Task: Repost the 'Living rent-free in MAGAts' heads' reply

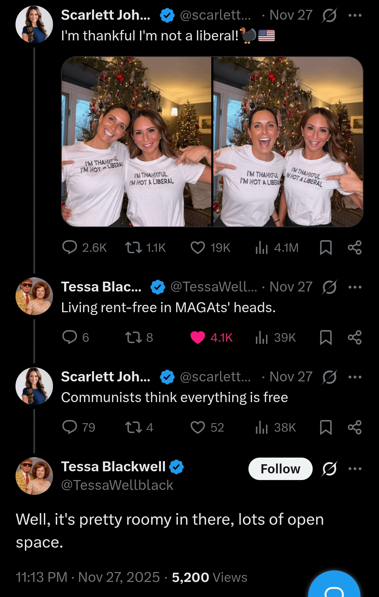Action: coord(134,337)
